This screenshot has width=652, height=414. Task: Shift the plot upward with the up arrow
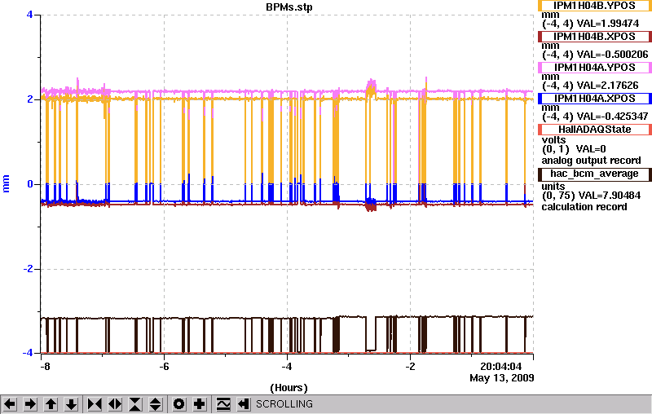tap(51, 404)
